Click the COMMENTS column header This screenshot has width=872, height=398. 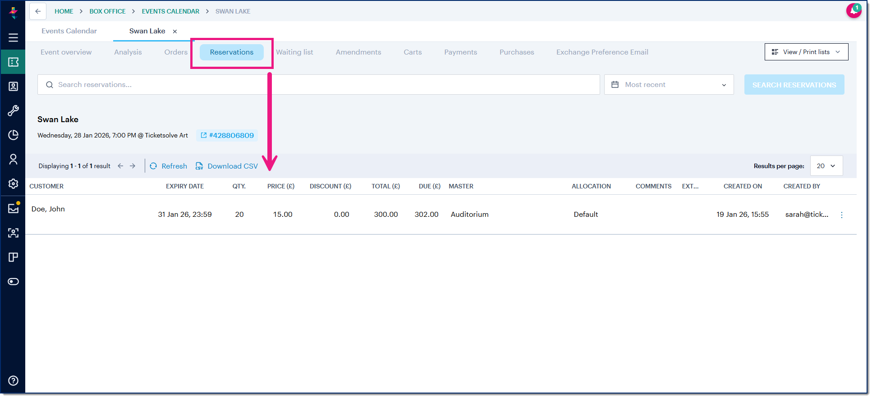pos(653,186)
